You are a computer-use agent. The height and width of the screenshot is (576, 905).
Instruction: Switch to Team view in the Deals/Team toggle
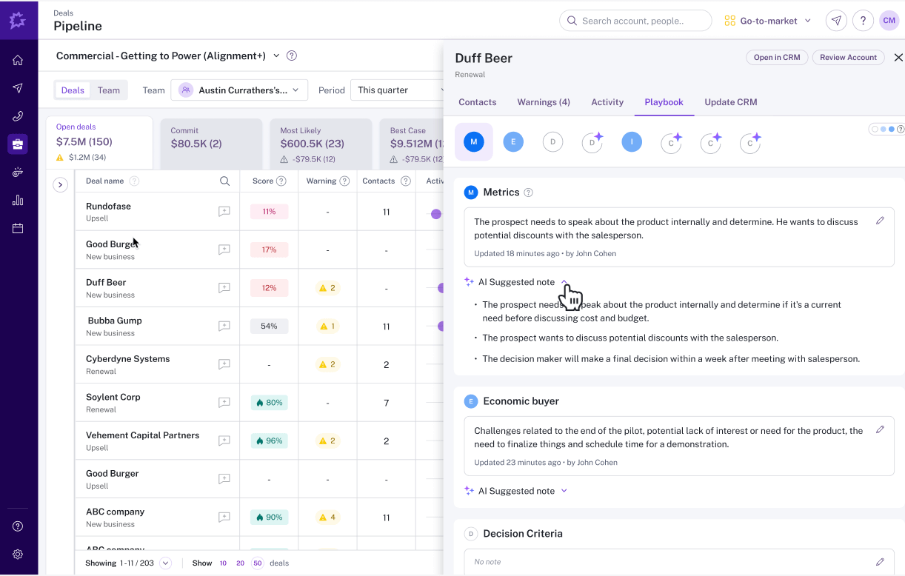[109, 89]
